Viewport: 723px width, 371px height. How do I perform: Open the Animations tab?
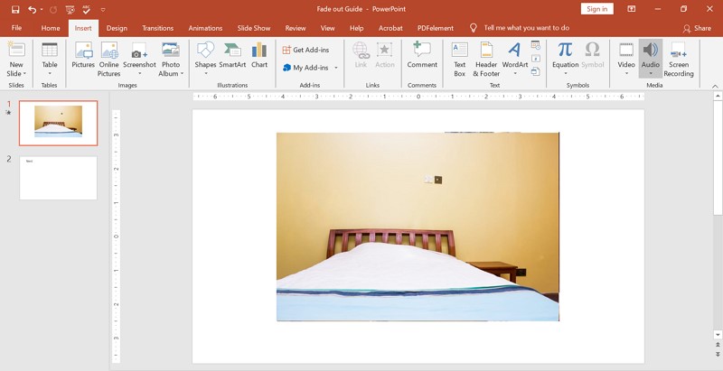pyautogui.click(x=205, y=28)
